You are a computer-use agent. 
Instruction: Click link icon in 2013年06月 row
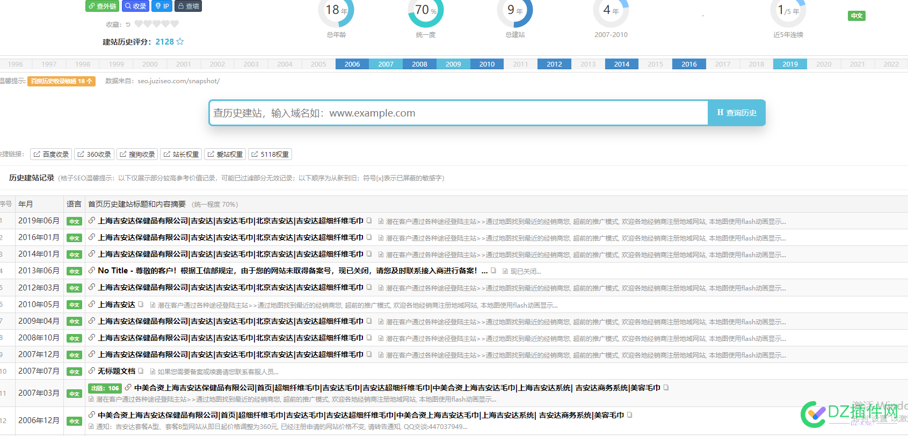92,271
